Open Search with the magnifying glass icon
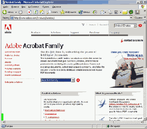 (x=49, y=12)
